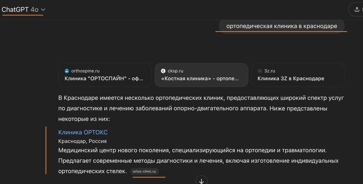Open the «Костная клиника» source card
Viewport: 363px width, 184px height.
tap(201, 75)
